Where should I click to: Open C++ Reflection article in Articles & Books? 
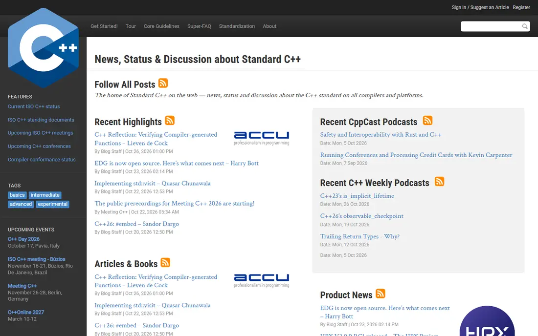[156, 281]
